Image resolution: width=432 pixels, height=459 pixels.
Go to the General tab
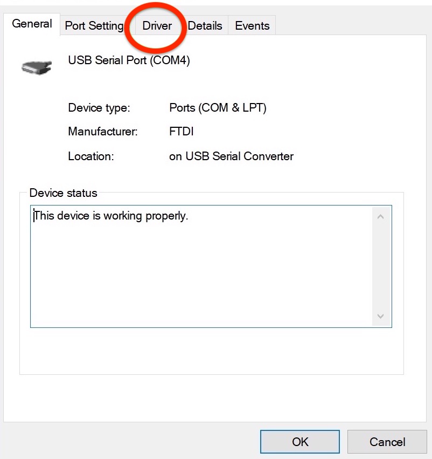point(32,24)
